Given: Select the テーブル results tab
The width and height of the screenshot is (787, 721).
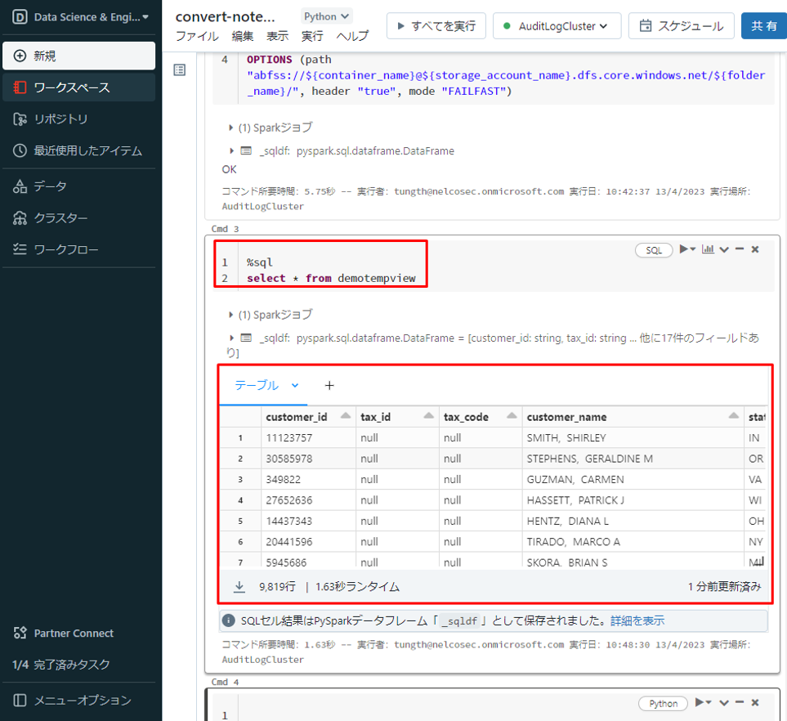Looking at the screenshot, I should click(x=257, y=385).
